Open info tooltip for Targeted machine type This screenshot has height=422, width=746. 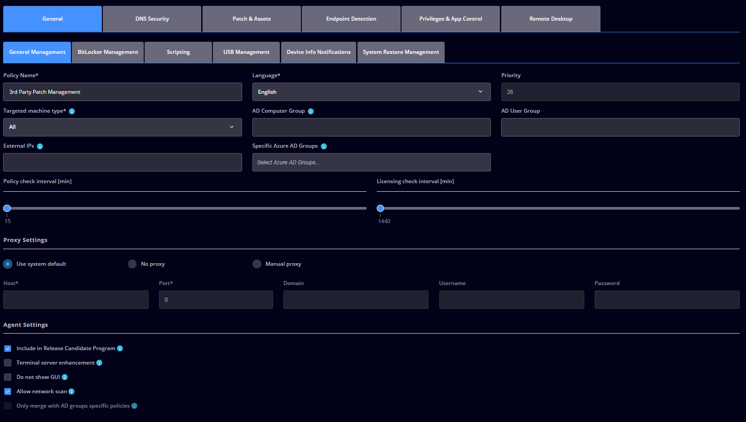coord(72,111)
